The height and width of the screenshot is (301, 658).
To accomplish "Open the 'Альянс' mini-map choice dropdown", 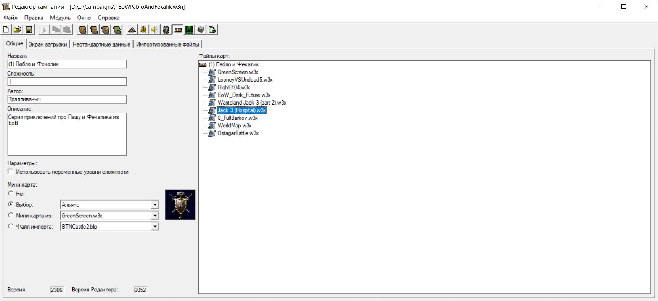I will (155, 205).
